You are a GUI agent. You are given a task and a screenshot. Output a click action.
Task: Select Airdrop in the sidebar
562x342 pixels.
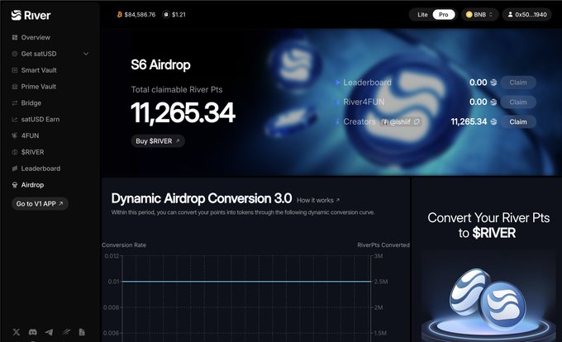pyautogui.click(x=32, y=185)
